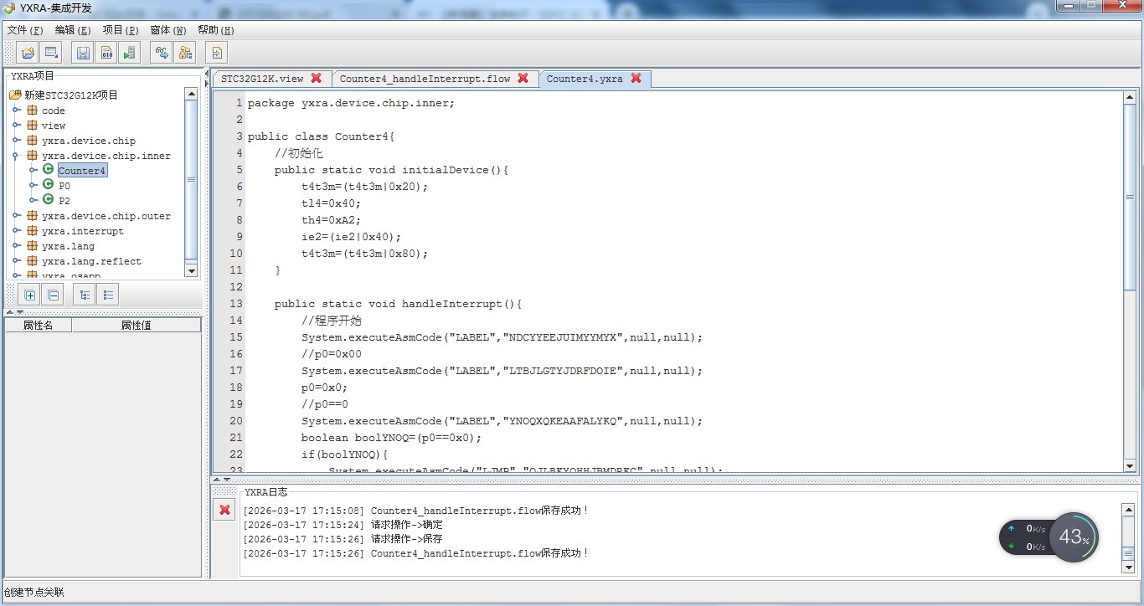The image size is (1144, 606).
Task: Click the YXRA application icon in the title bar
Action: click(9, 8)
